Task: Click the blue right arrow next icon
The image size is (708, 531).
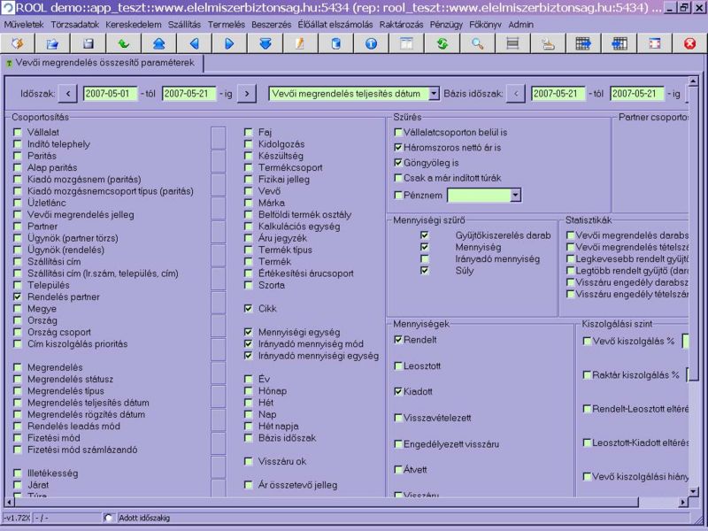Action: [229, 42]
